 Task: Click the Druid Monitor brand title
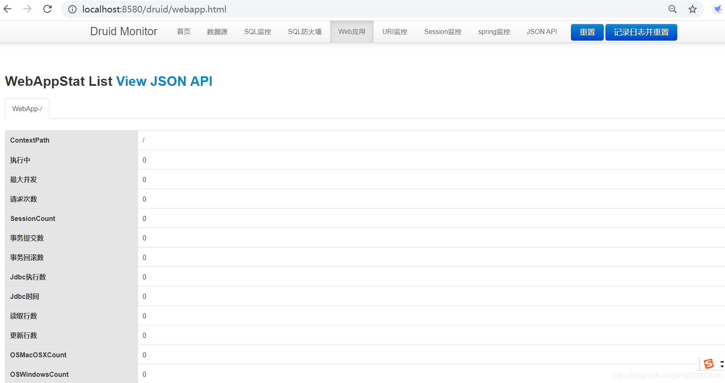coord(124,32)
